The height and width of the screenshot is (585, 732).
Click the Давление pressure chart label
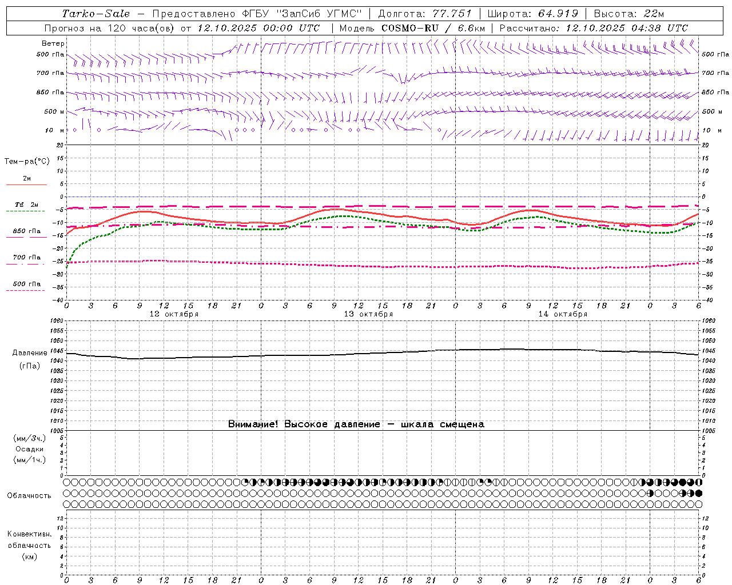(30, 353)
